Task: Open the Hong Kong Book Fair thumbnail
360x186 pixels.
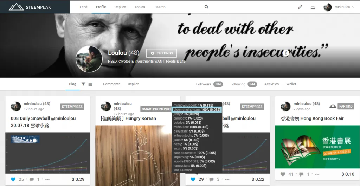Action: click(317, 147)
